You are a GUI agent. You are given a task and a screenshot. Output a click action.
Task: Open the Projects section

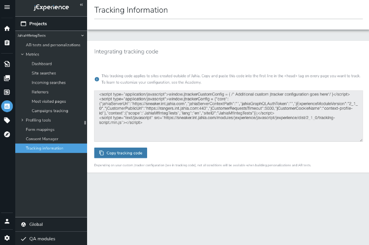pos(51,24)
